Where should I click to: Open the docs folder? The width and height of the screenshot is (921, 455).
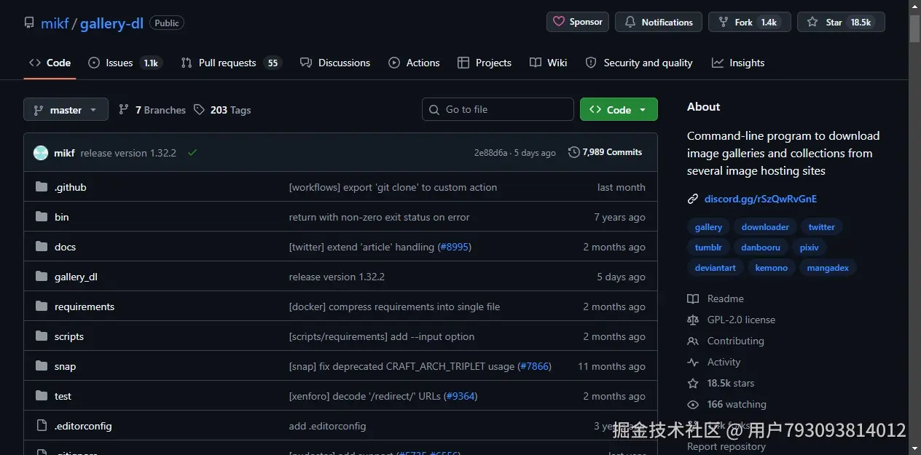click(x=65, y=247)
